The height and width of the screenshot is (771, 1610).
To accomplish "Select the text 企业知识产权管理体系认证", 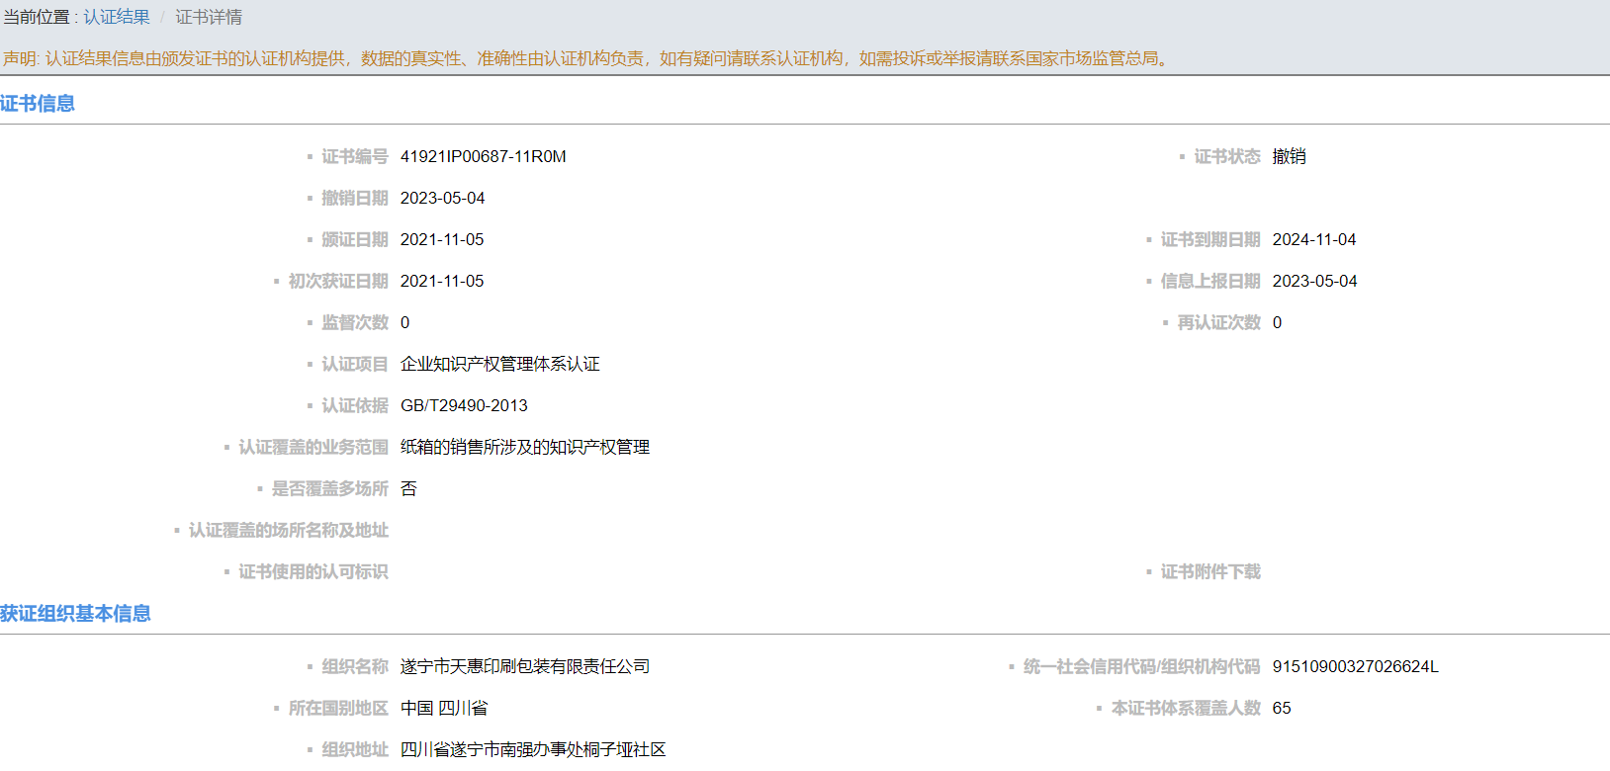I will (x=500, y=364).
